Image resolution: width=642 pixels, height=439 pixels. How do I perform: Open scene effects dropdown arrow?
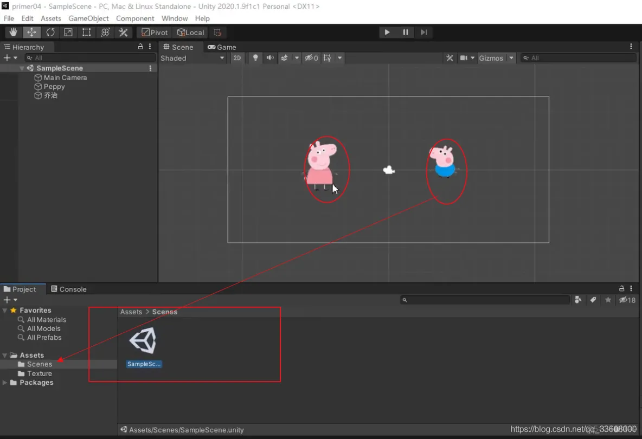pyautogui.click(x=297, y=58)
